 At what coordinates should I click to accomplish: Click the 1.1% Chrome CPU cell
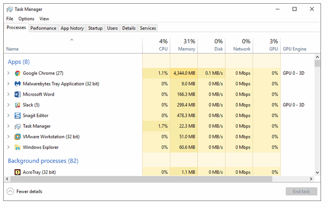pyautogui.click(x=156, y=73)
